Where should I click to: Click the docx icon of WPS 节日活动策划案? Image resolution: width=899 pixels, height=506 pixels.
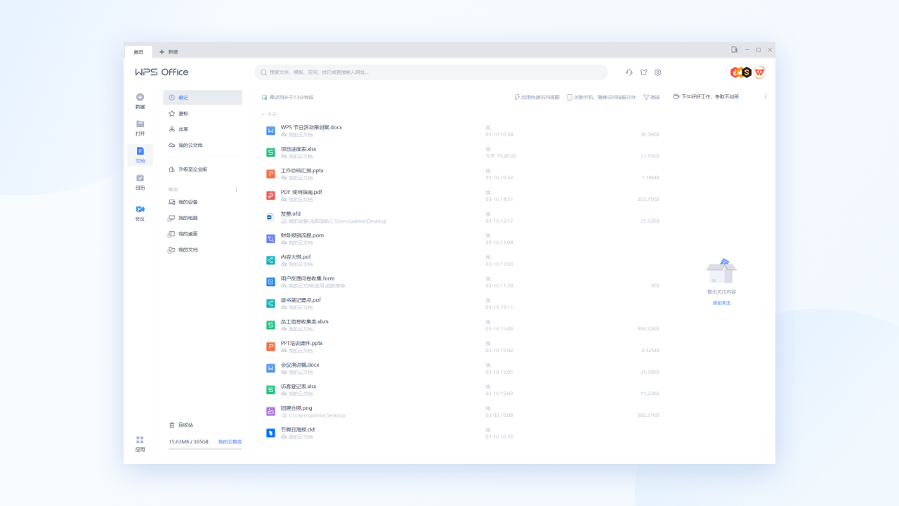[x=270, y=131]
